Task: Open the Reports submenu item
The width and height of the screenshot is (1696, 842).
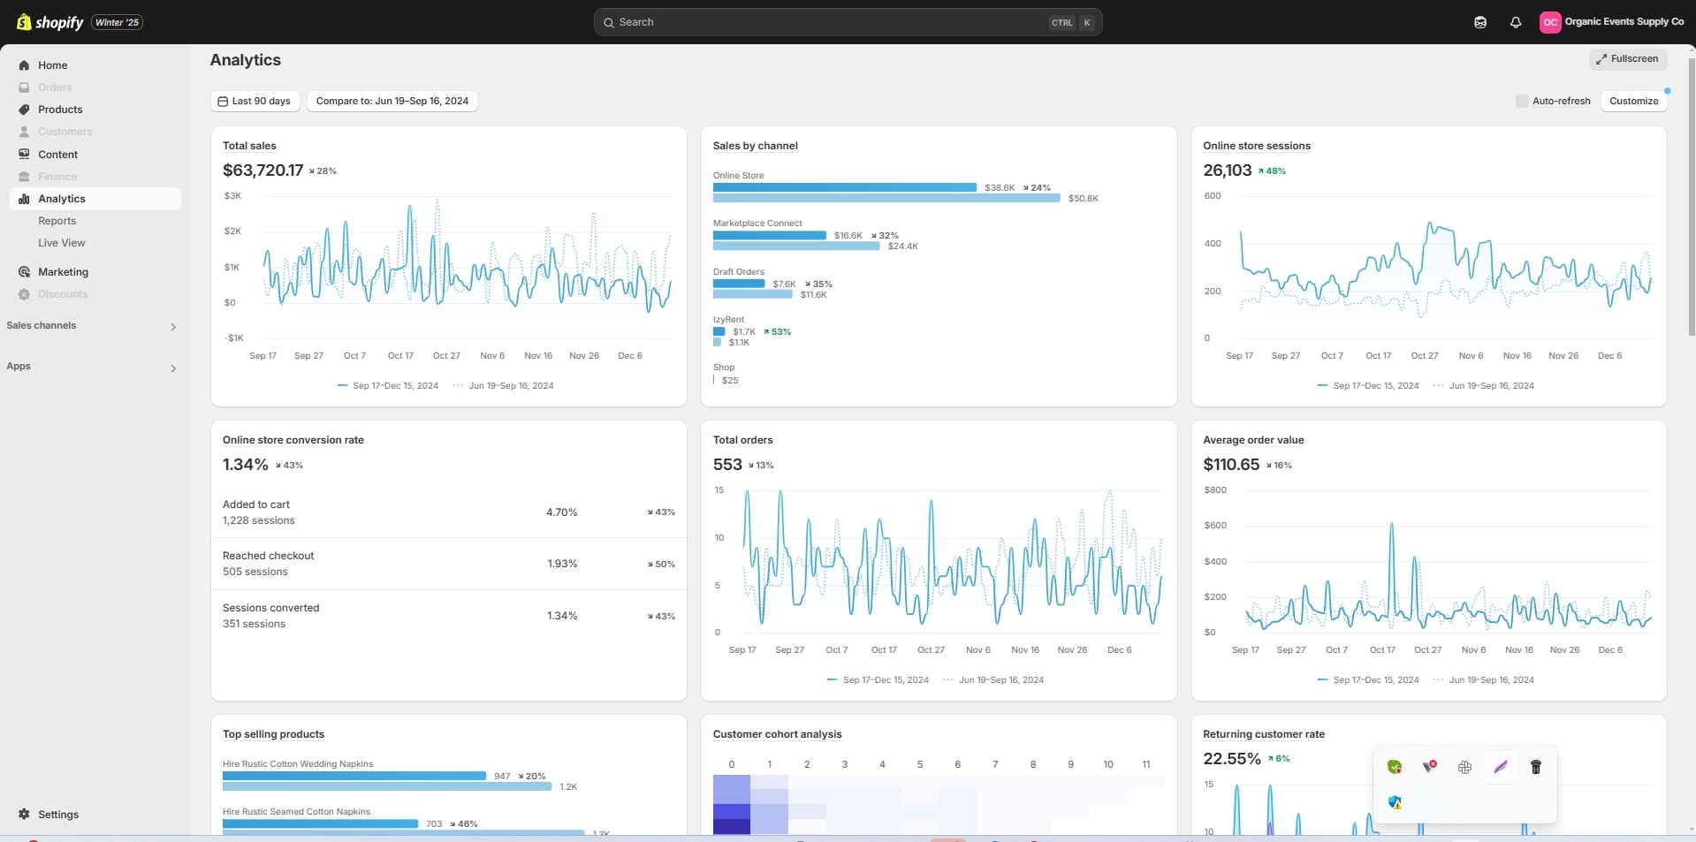Action: tap(57, 221)
